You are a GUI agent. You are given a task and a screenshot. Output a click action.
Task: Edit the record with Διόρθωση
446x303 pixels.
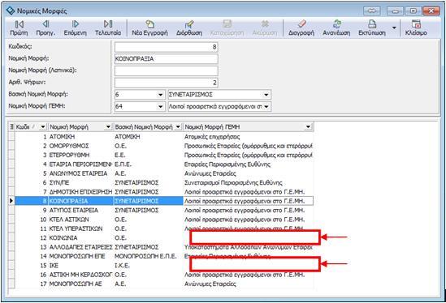[x=189, y=28]
